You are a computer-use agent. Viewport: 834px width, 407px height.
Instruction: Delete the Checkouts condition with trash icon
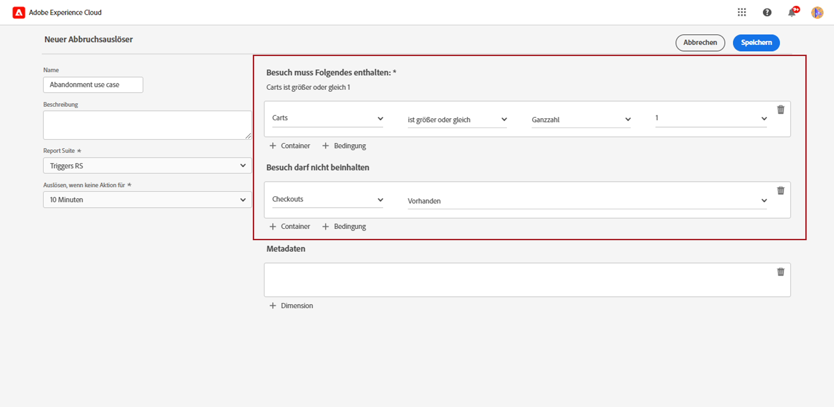(x=781, y=191)
